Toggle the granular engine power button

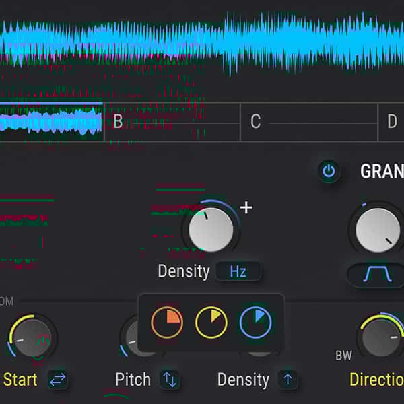click(329, 171)
